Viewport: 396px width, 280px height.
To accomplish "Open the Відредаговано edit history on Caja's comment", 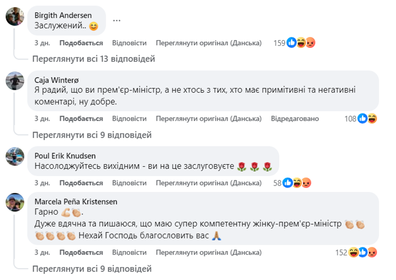I will 295,119.
